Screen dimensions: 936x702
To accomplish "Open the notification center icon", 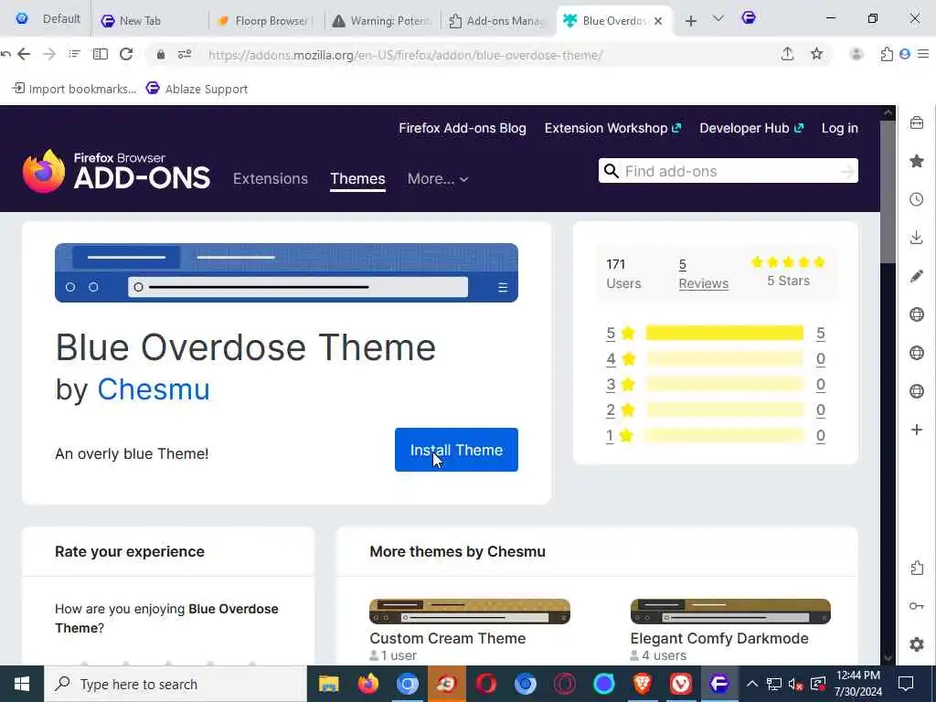I will coord(906,684).
